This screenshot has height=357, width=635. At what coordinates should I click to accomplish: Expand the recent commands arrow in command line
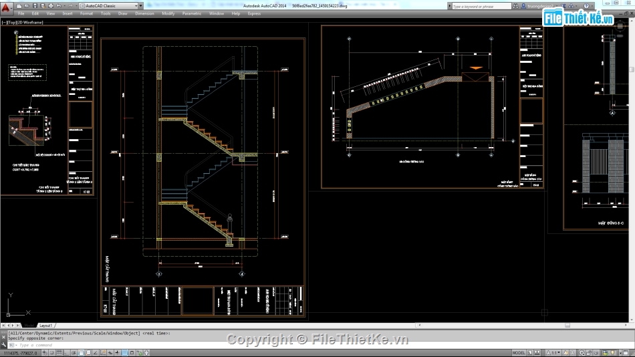[16, 345]
